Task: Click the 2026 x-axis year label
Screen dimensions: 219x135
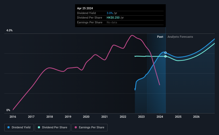Action: point(196,117)
